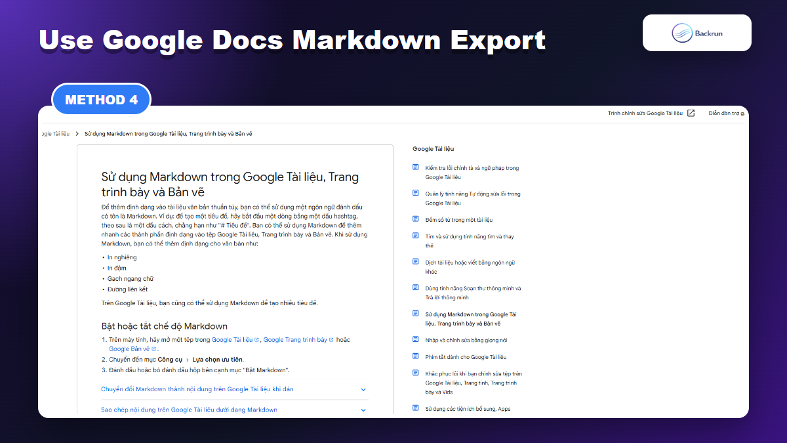Screen dimensions: 787x443
Task: Open the 'Google Tài liệu' inline link in step 1
Action: pyautogui.click(x=236, y=340)
